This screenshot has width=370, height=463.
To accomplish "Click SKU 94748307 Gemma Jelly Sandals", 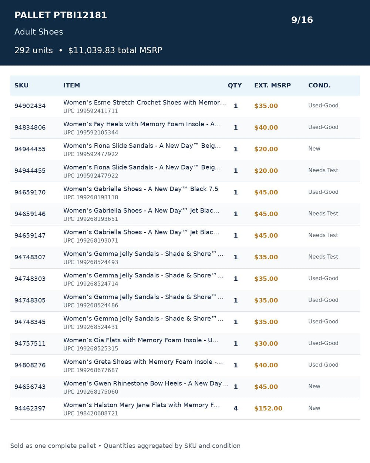I will pyautogui.click(x=30, y=257).
